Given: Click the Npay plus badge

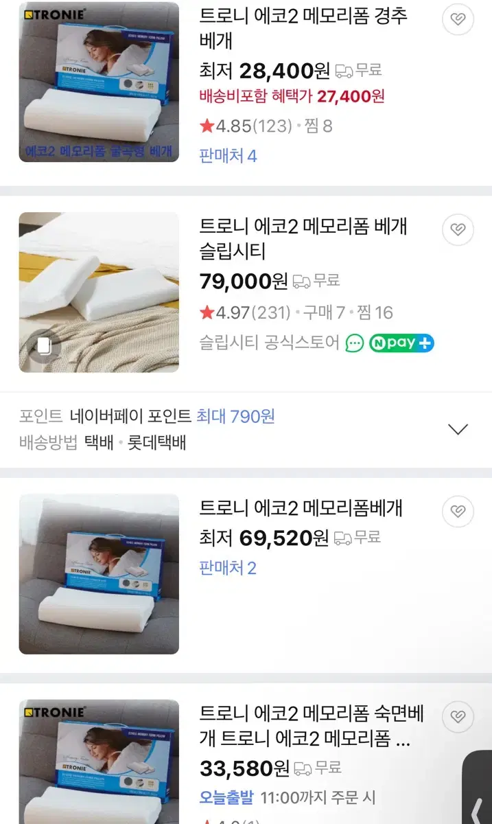Looking at the screenshot, I should (x=401, y=343).
